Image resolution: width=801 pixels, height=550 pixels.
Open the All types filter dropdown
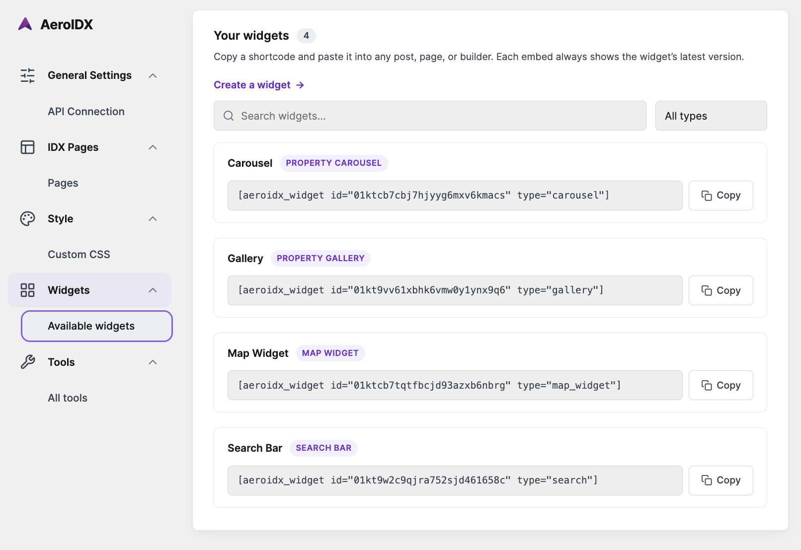tap(711, 116)
